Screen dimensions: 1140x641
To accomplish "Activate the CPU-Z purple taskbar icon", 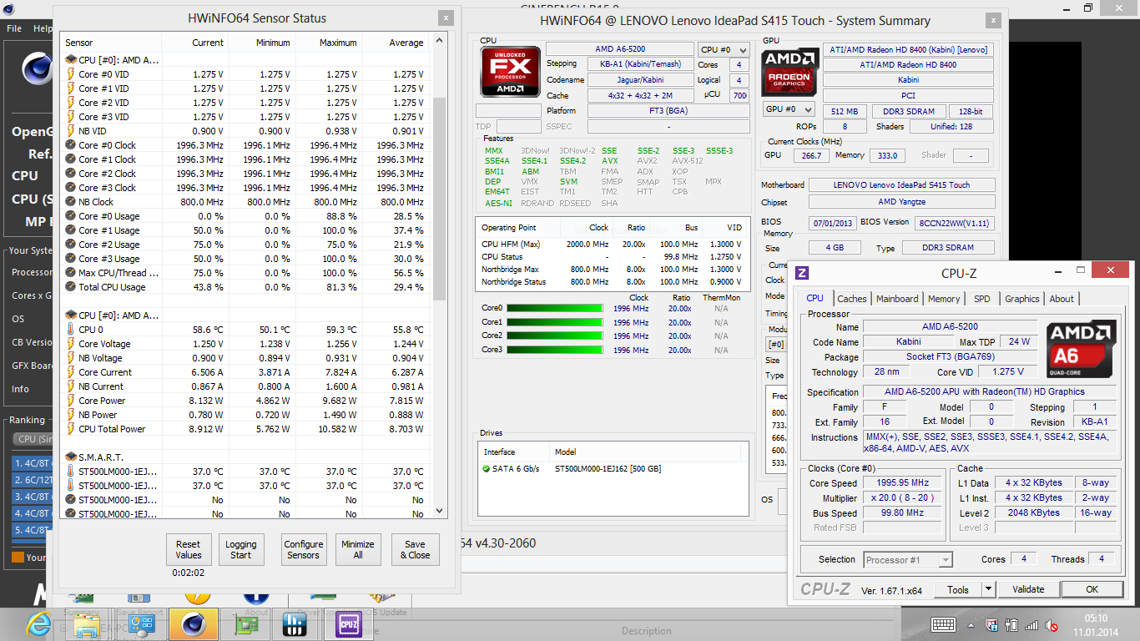I will (x=347, y=623).
